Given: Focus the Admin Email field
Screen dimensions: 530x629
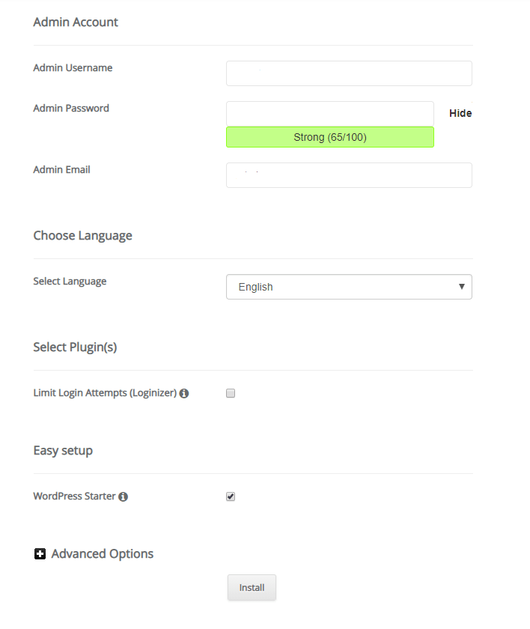Looking at the screenshot, I should [x=349, y=175].
